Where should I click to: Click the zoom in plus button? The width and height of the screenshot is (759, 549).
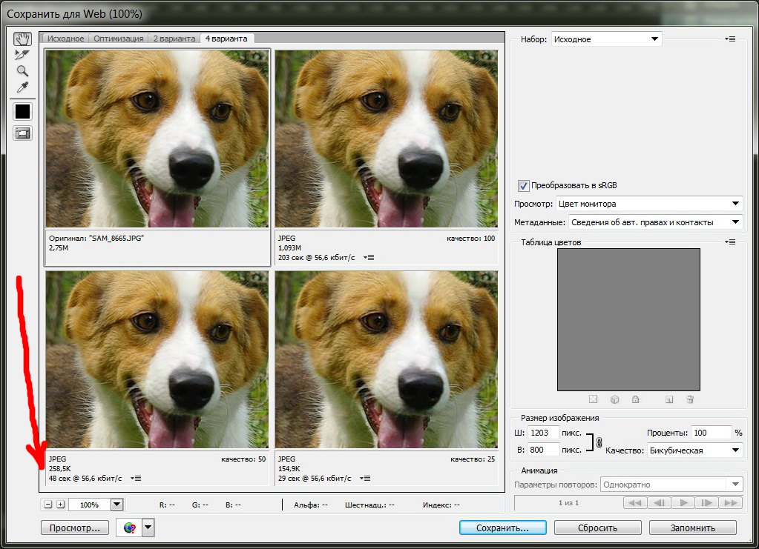(61, 505)
